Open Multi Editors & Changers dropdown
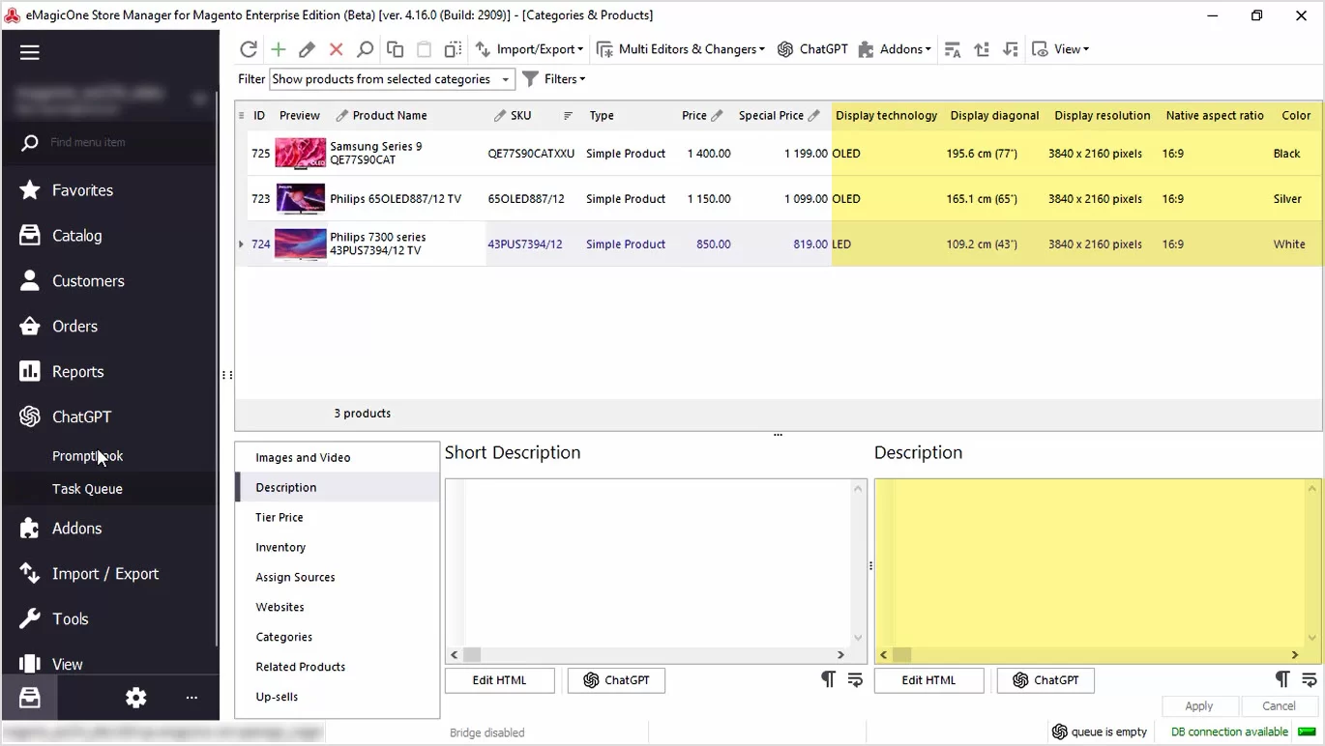Screen dimensions: 1325x746 click(681, 49)
